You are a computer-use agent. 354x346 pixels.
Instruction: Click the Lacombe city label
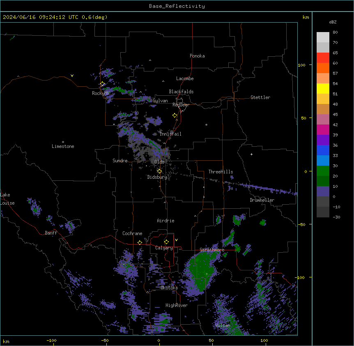coord(185,78)
